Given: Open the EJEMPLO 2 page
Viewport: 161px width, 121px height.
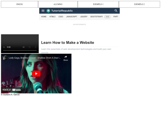Looking at the screenshot, I should pyautogui.click(x=139, y=4).
